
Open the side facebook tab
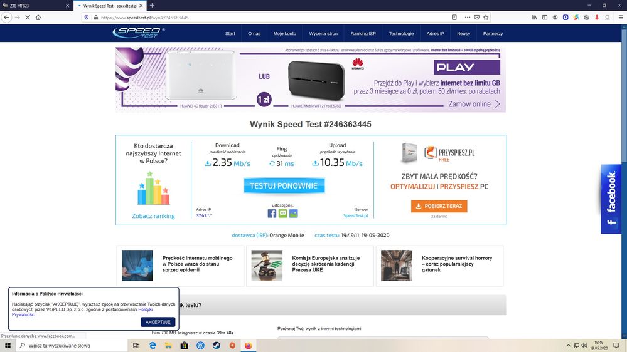[611, 199]
